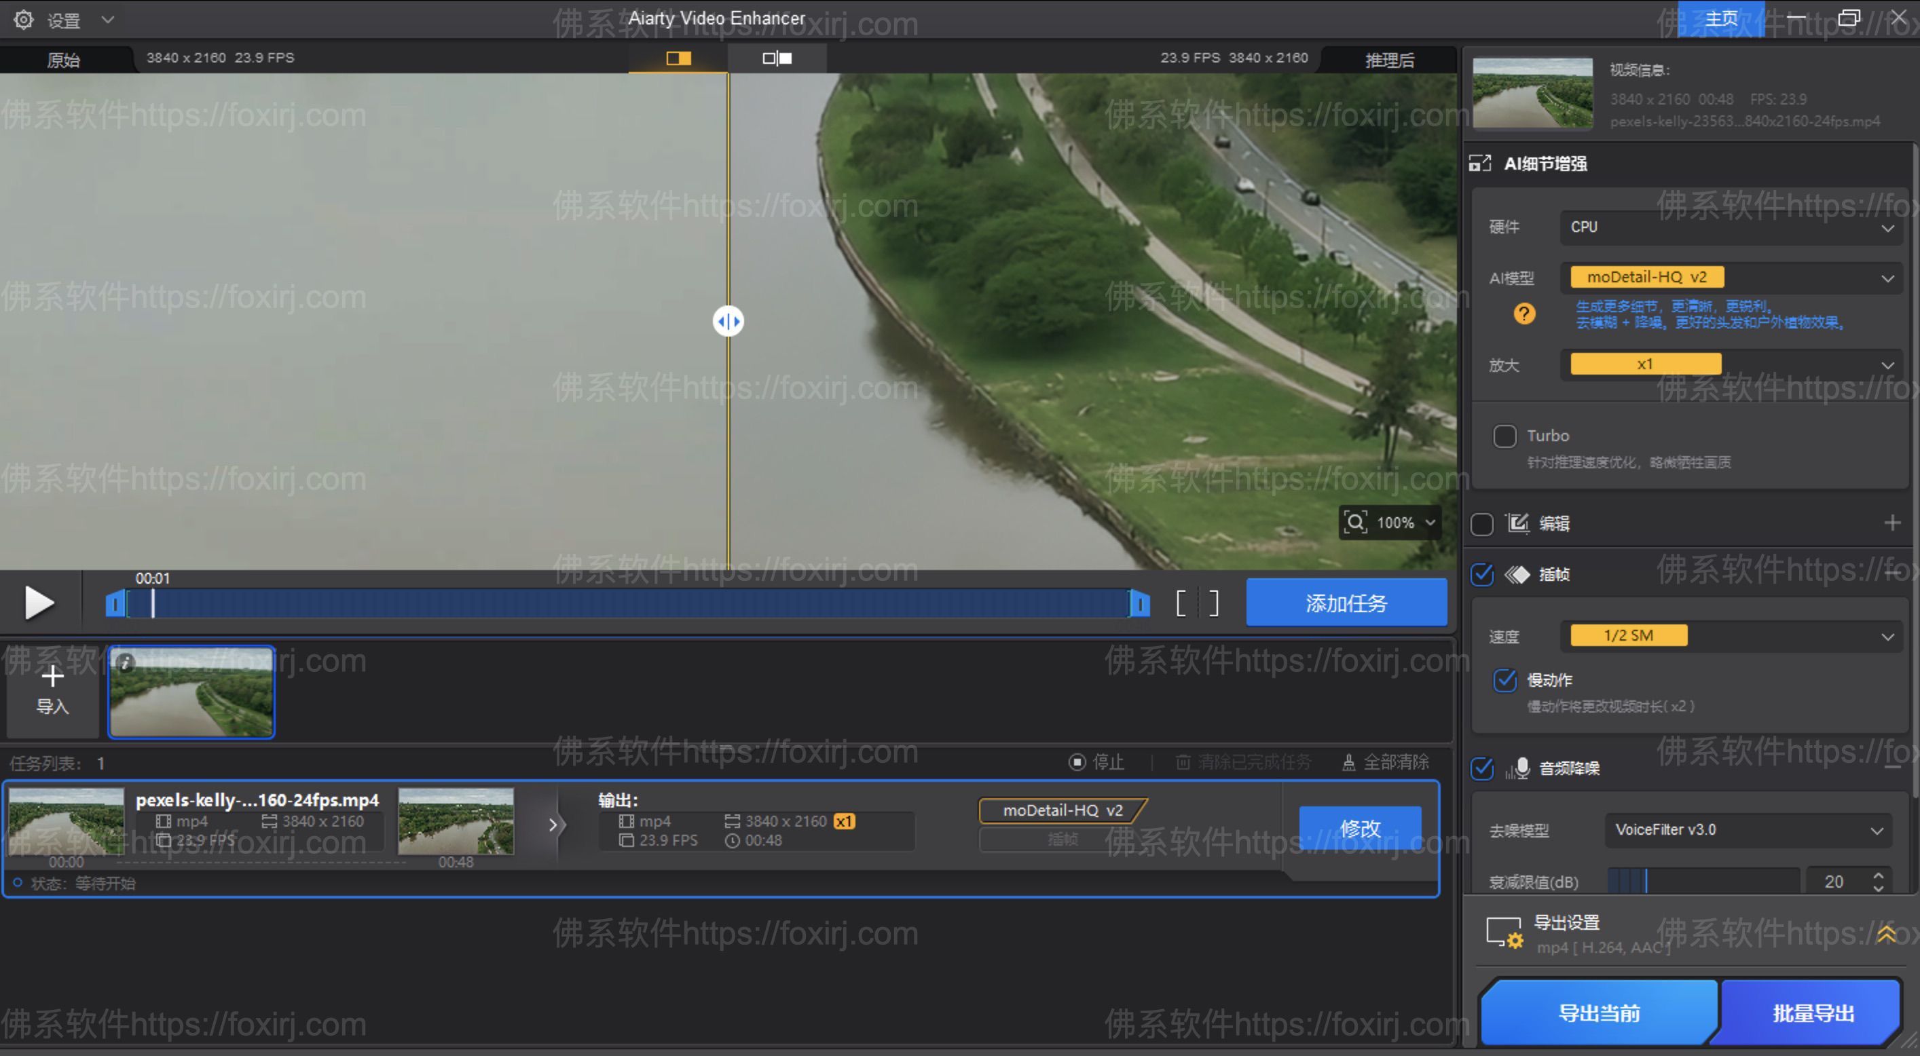
Task: Click the 音频降噪 microphone icon
Action: click(x=1519, y=768)
